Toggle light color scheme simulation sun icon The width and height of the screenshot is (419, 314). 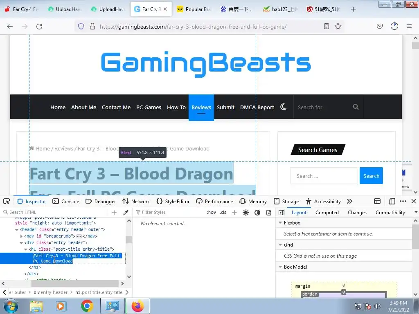(246, 213)
